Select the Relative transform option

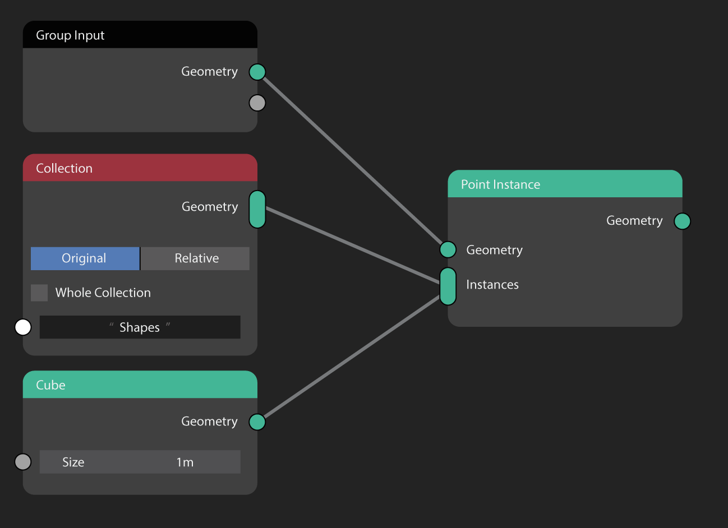195,258
